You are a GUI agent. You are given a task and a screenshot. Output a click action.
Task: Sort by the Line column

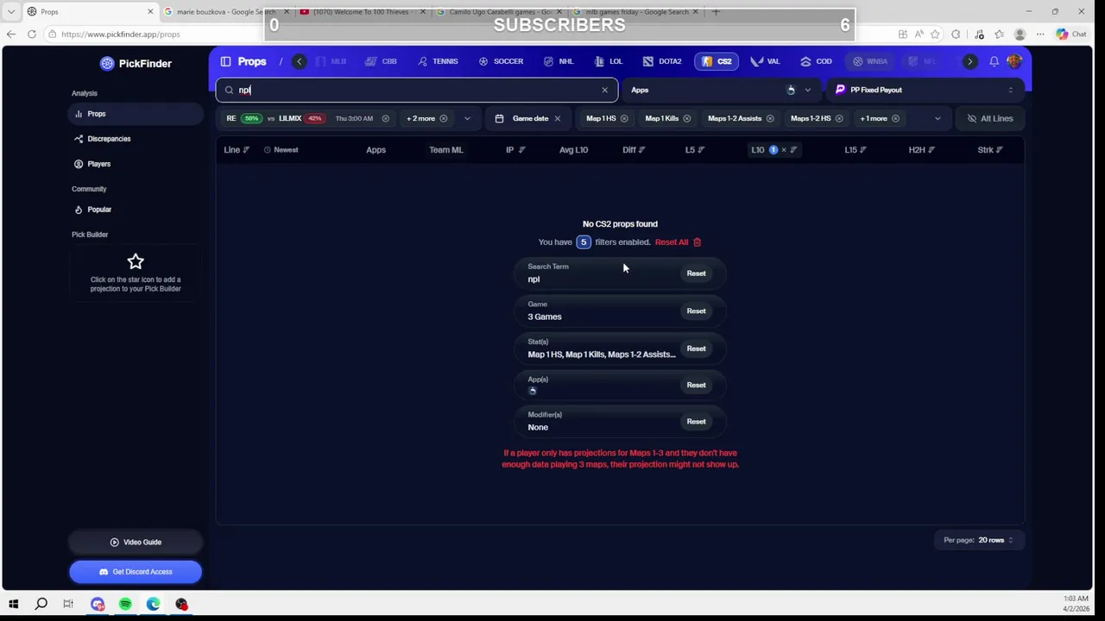237,150
